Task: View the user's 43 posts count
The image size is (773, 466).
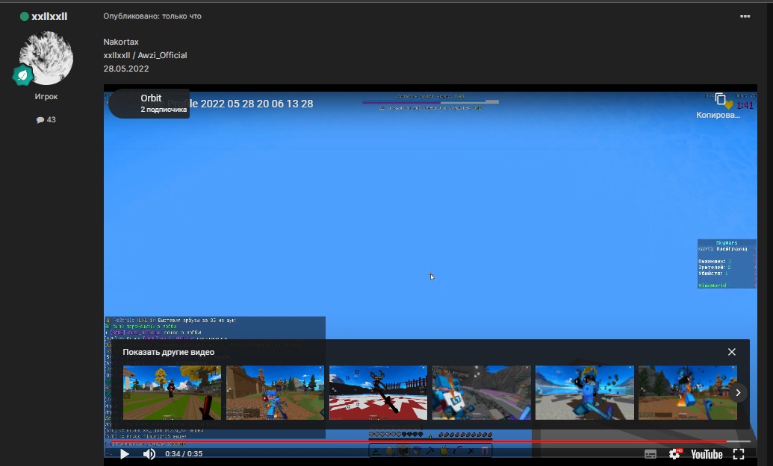Action: click(x=46, y=119)
